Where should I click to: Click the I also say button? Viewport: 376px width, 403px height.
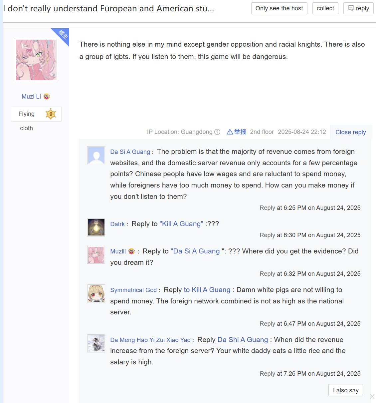[346, 390]
